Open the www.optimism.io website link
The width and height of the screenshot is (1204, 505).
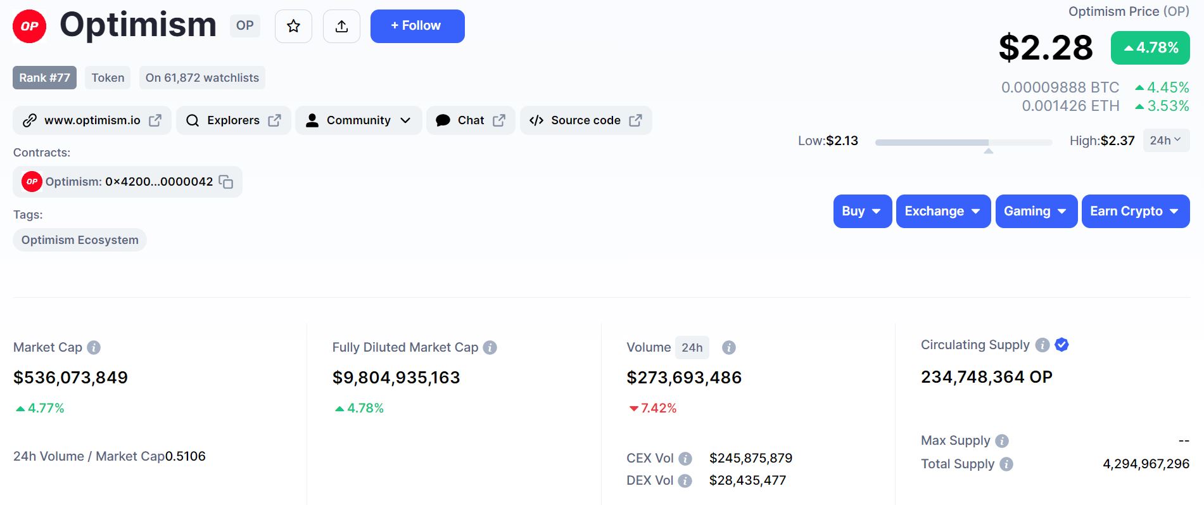click(92, 120)
